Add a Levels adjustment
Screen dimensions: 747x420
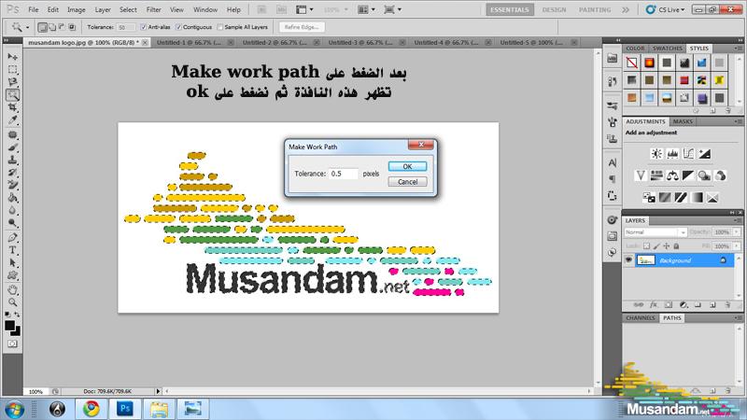(x=672, y=154)
